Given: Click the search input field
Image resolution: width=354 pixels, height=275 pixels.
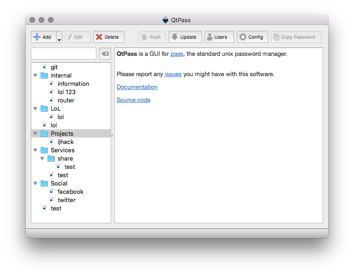Looking at the screenshot, I should 63,54.
